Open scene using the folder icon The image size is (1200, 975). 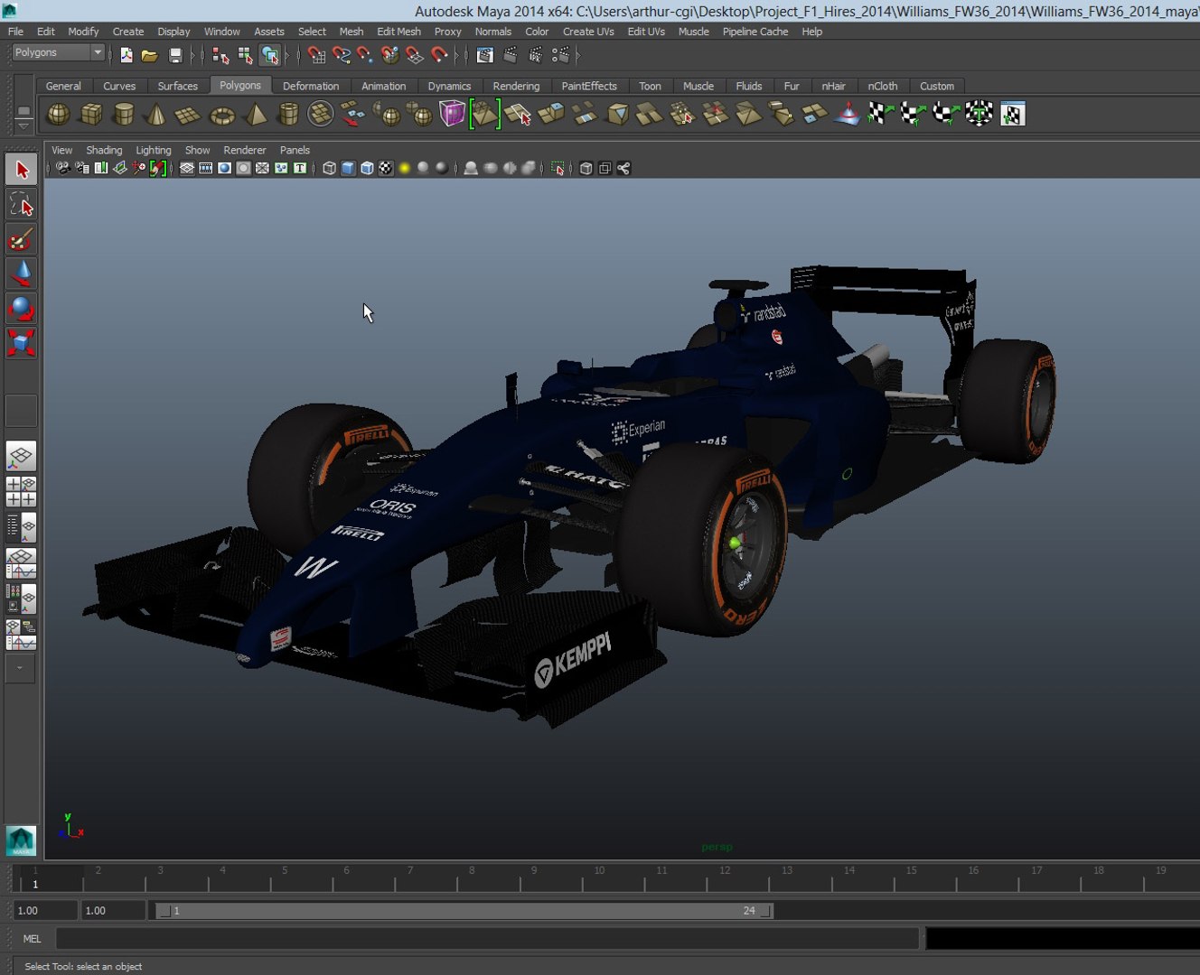[150, 55]
